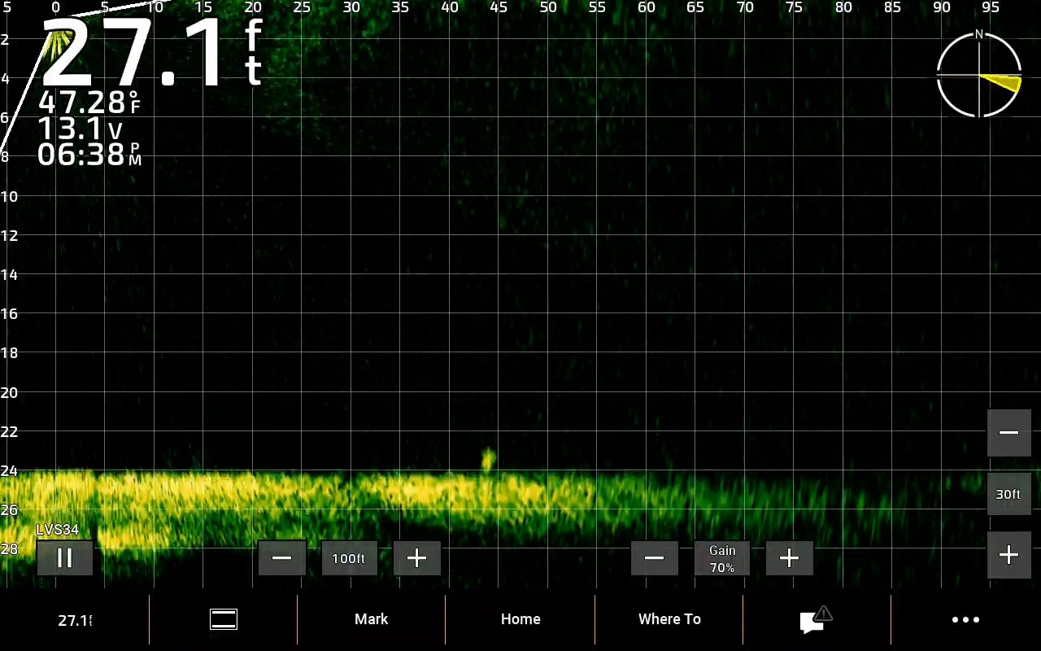Decrease depth range with minus button
The width and height of the screenshot is (1041, 651).
coord(1008,433)
